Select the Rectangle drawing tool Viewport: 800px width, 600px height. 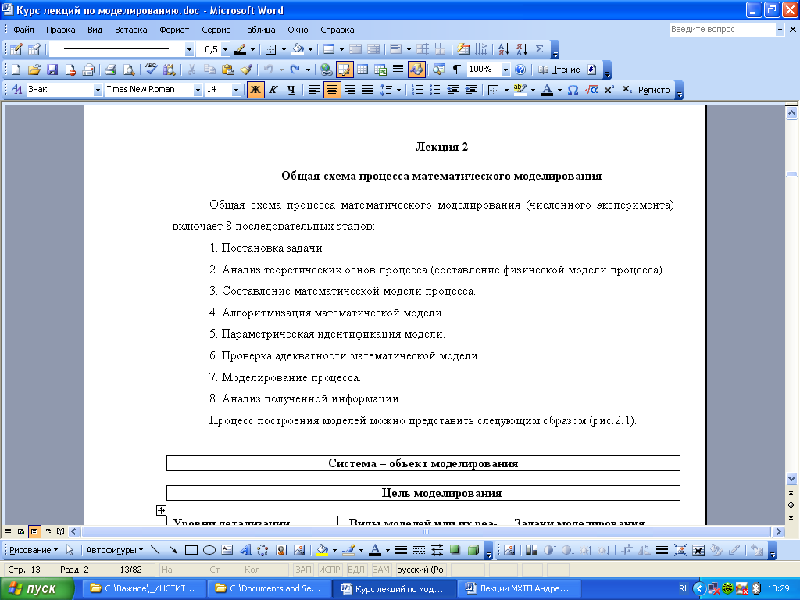pos(191,550)
